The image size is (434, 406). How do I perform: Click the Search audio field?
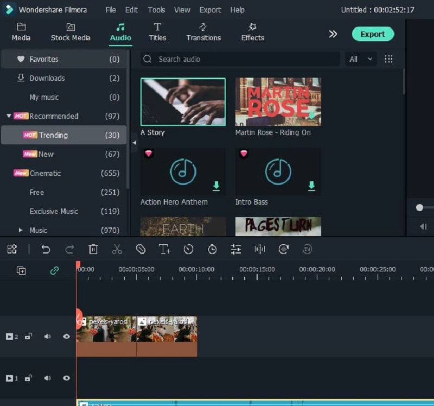[240, 59]
